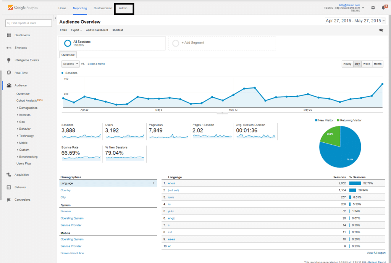
Task: Click blue New Visitor pie slice
Action: 344,152
